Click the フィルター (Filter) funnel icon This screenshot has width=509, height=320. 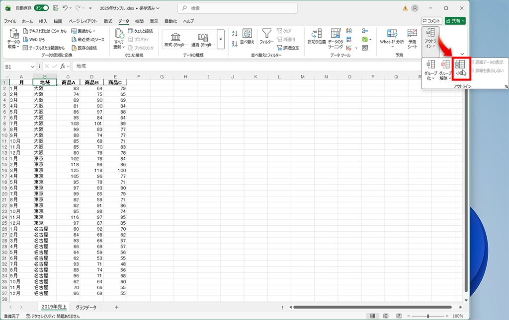coord(267,37)
